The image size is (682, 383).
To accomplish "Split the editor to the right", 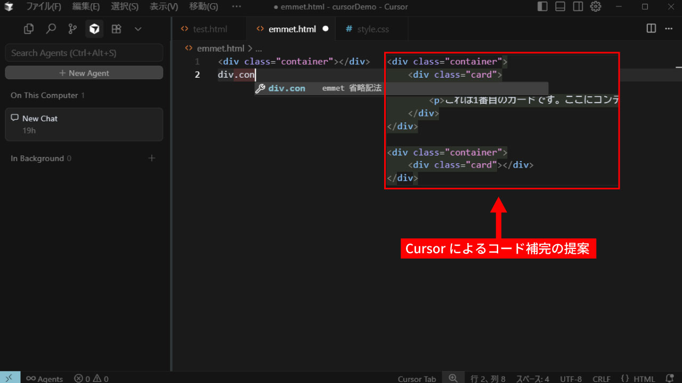I will [651, 29].
